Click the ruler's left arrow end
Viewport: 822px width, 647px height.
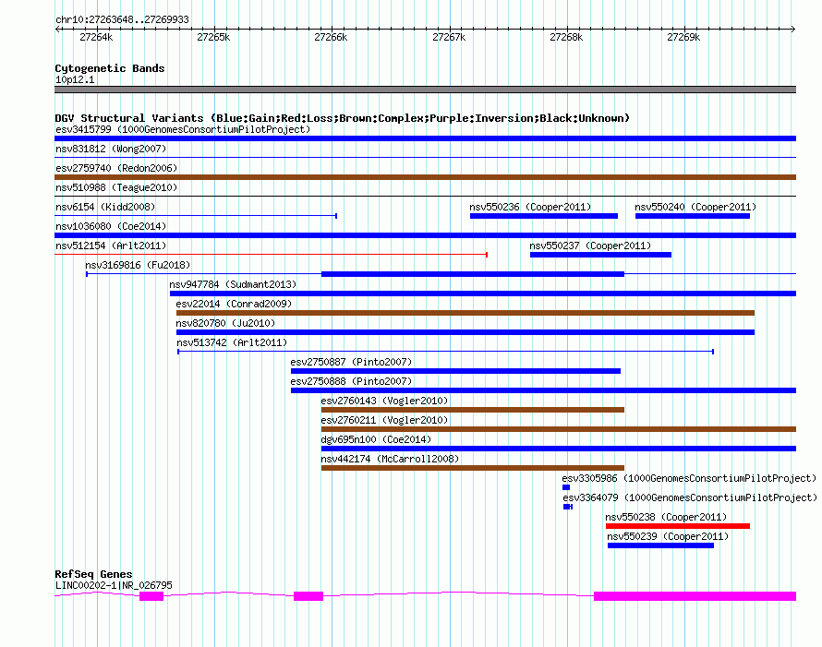point(57,29)
